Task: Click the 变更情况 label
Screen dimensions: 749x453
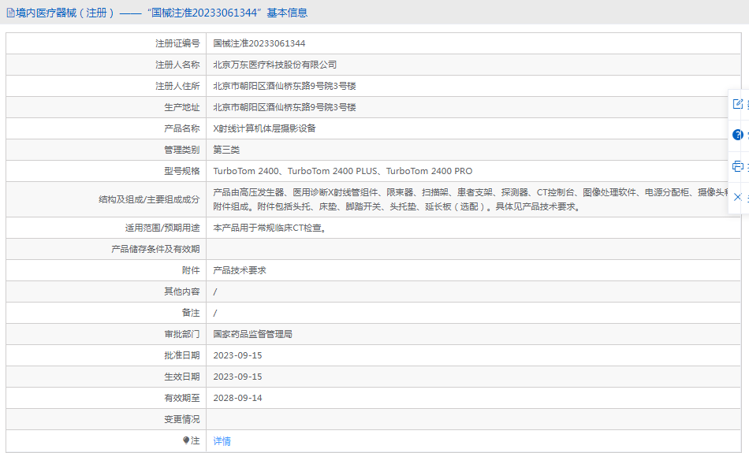Action: [x=182, y=419]
